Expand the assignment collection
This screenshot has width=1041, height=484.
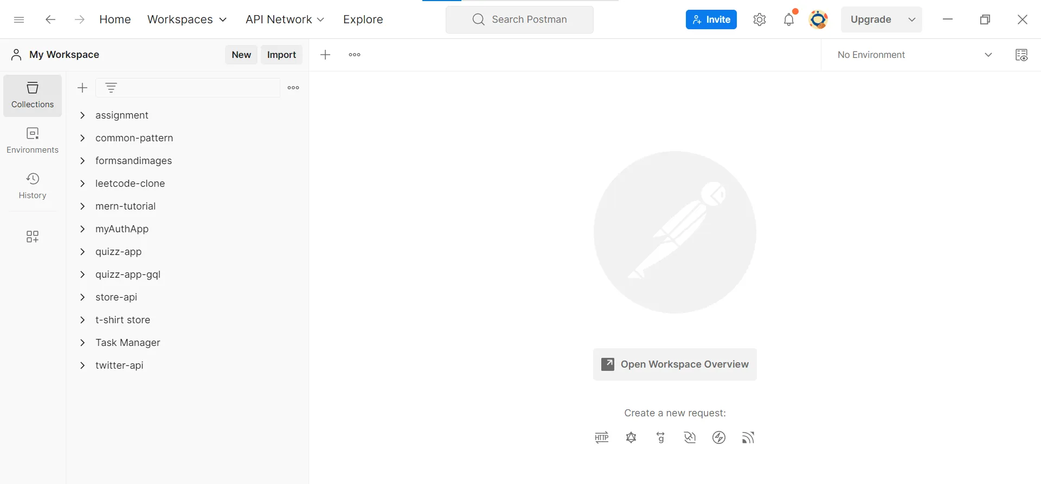tap(82, 115)
